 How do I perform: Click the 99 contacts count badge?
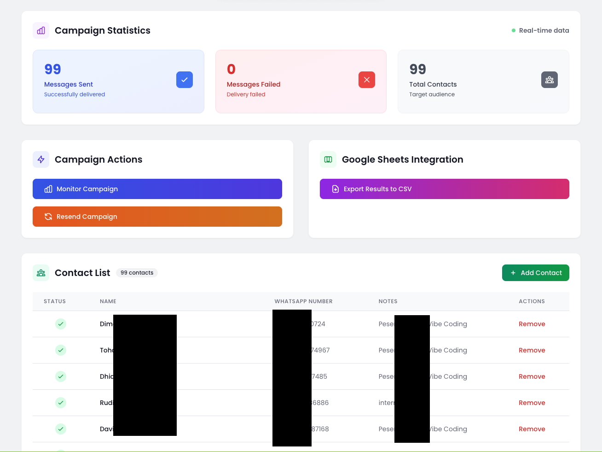coord(137,273)
